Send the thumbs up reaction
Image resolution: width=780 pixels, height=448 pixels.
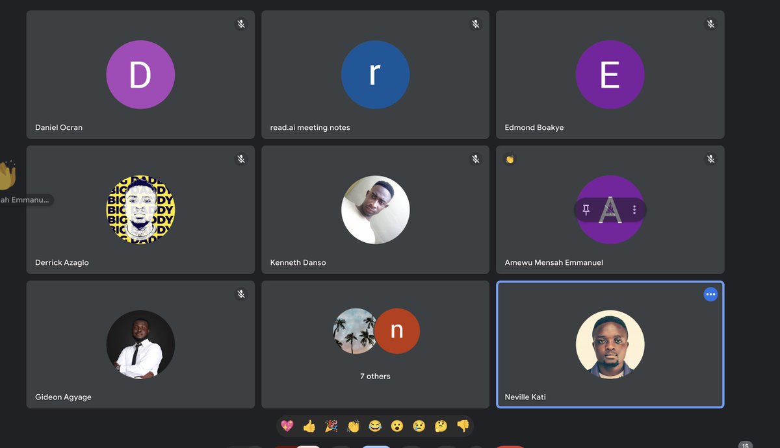tap(309, 426)
